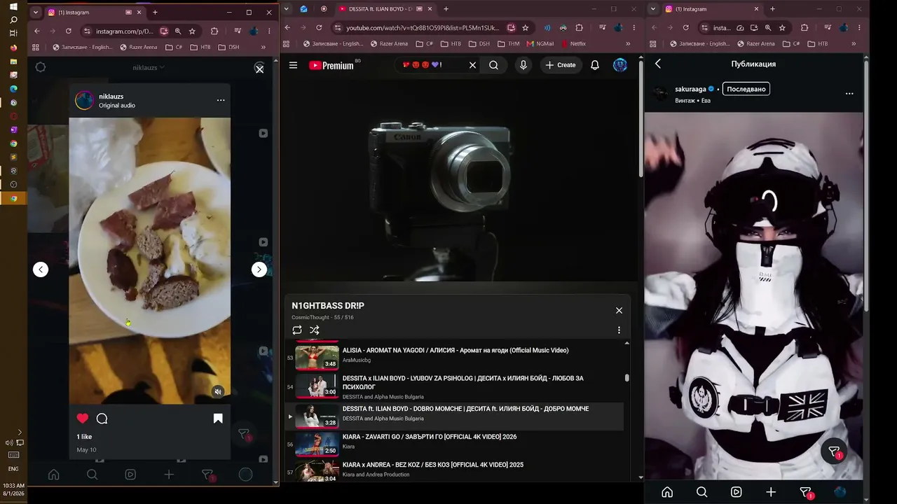Open Windows taskbar search
Screen dimensions: 897x504
point(13,20)
